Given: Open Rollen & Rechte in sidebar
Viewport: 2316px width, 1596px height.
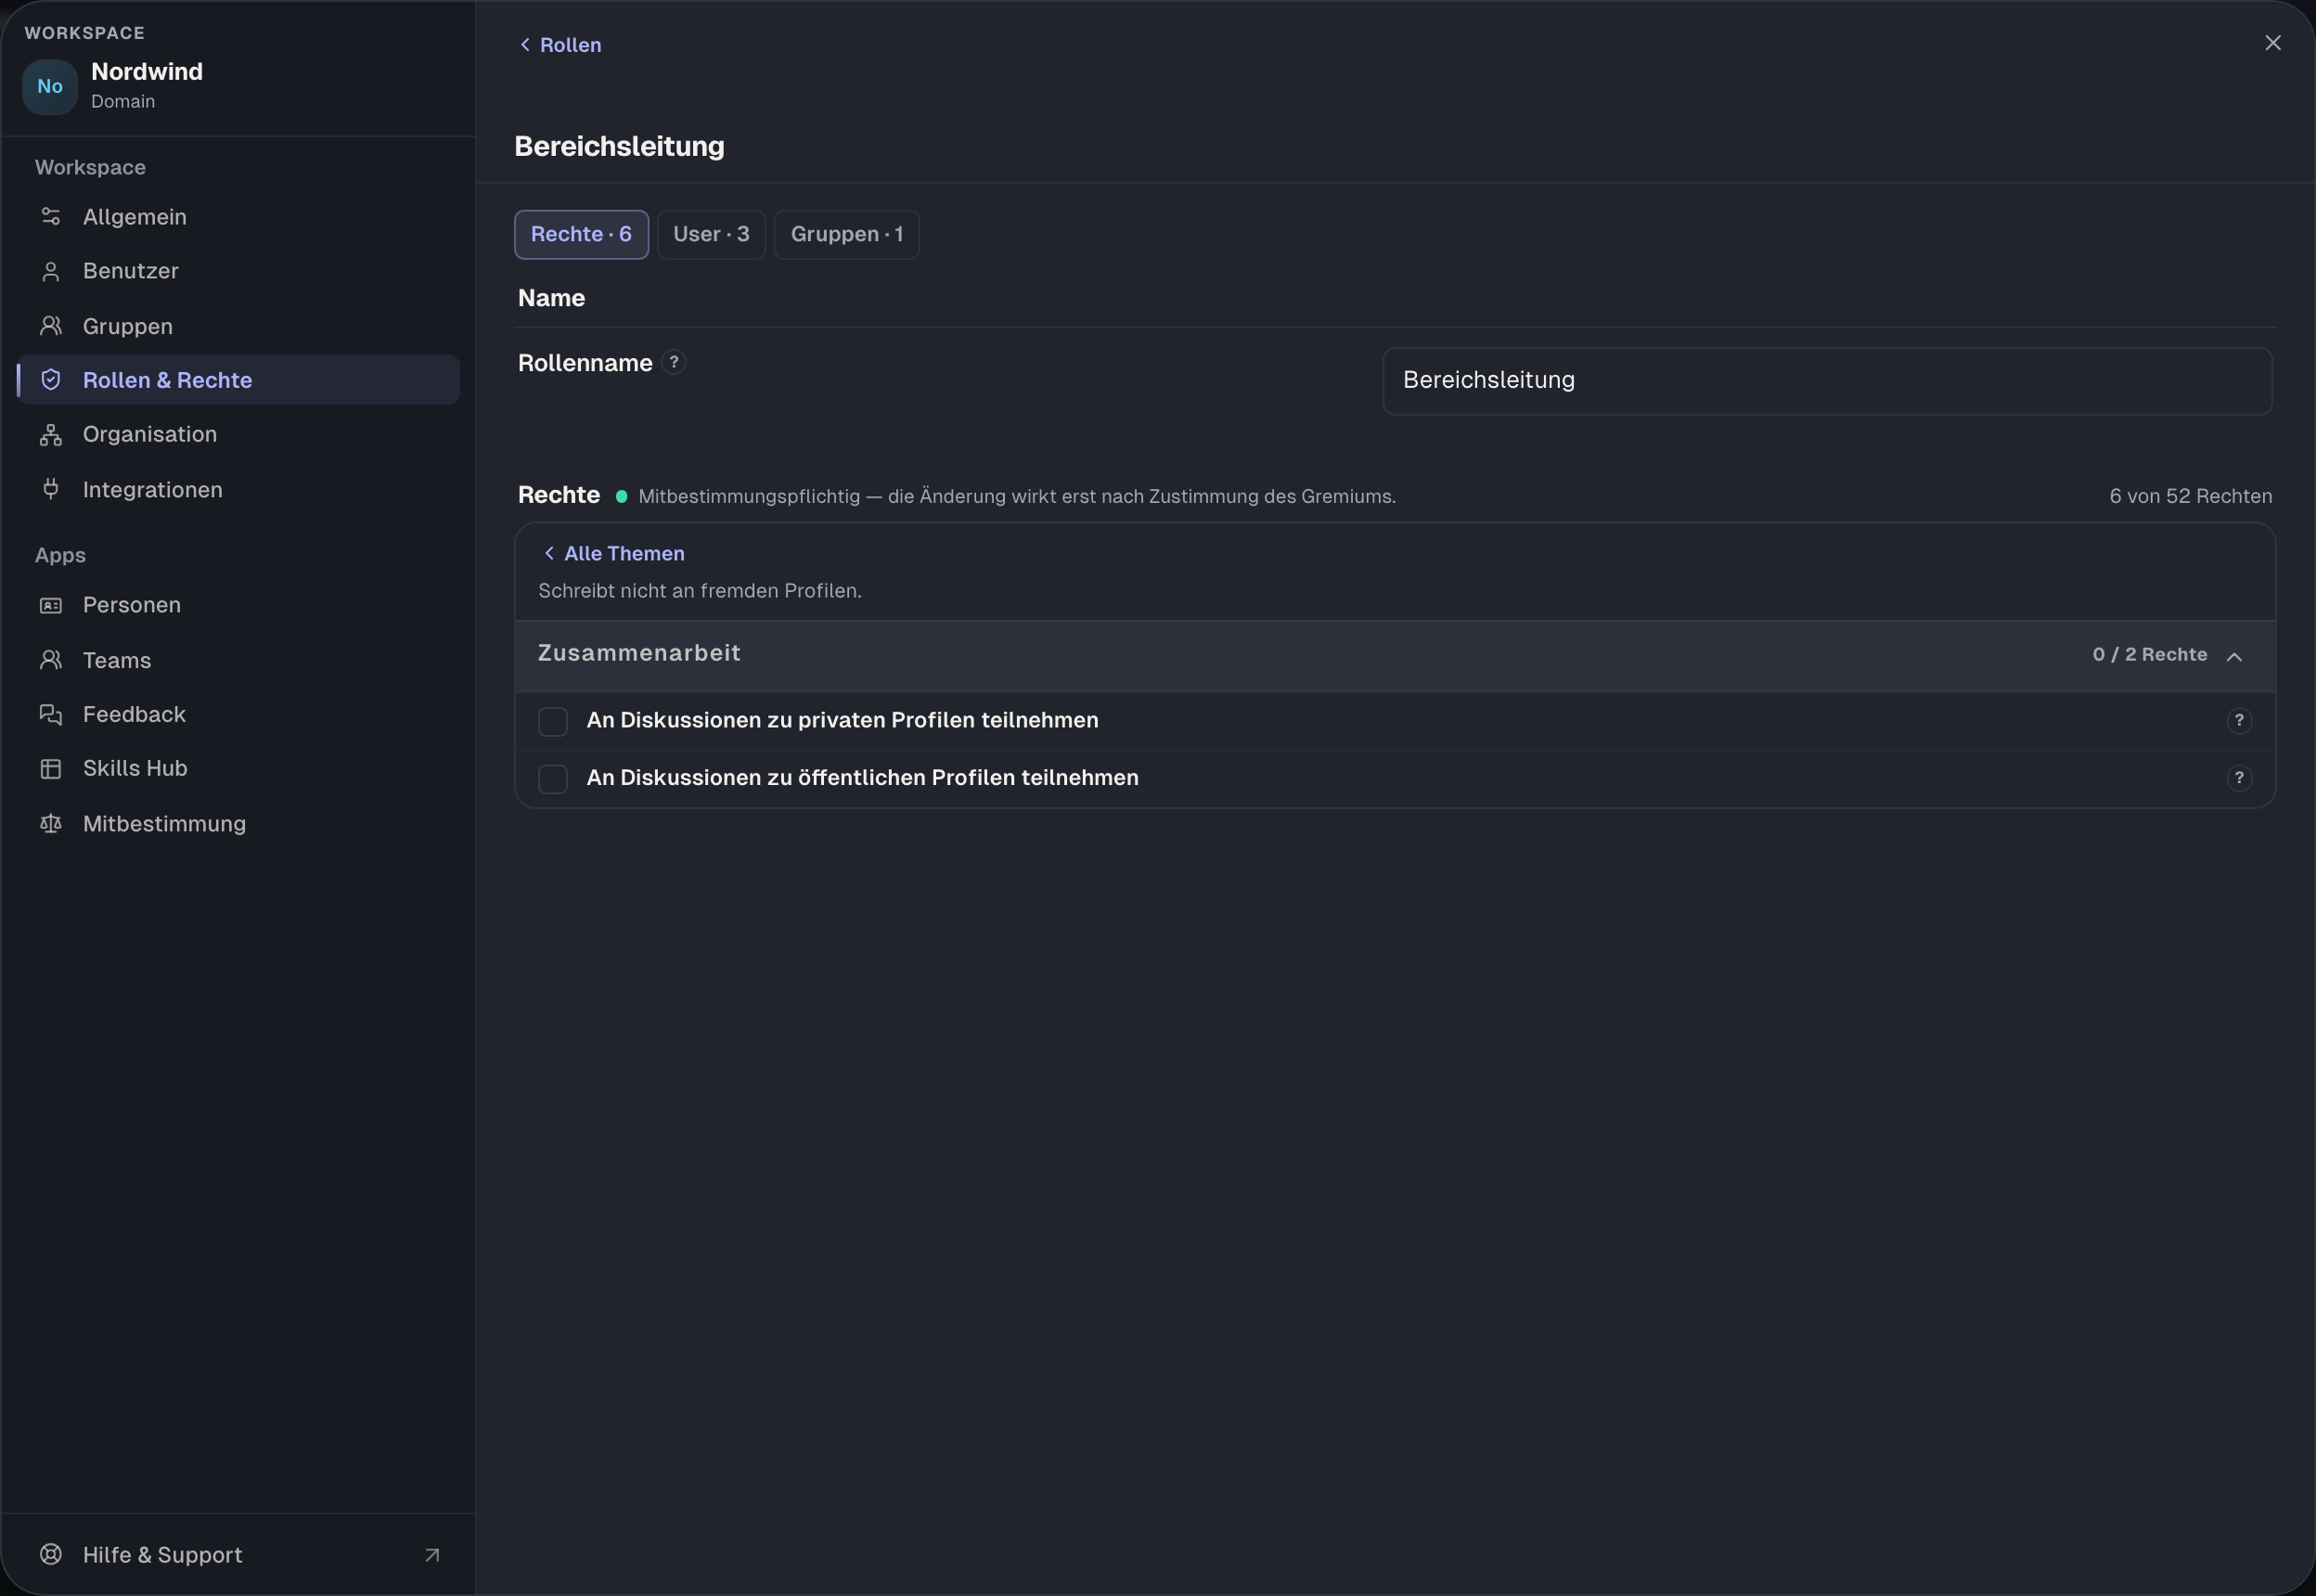Looking at the screenshot, I should point(238,380).
